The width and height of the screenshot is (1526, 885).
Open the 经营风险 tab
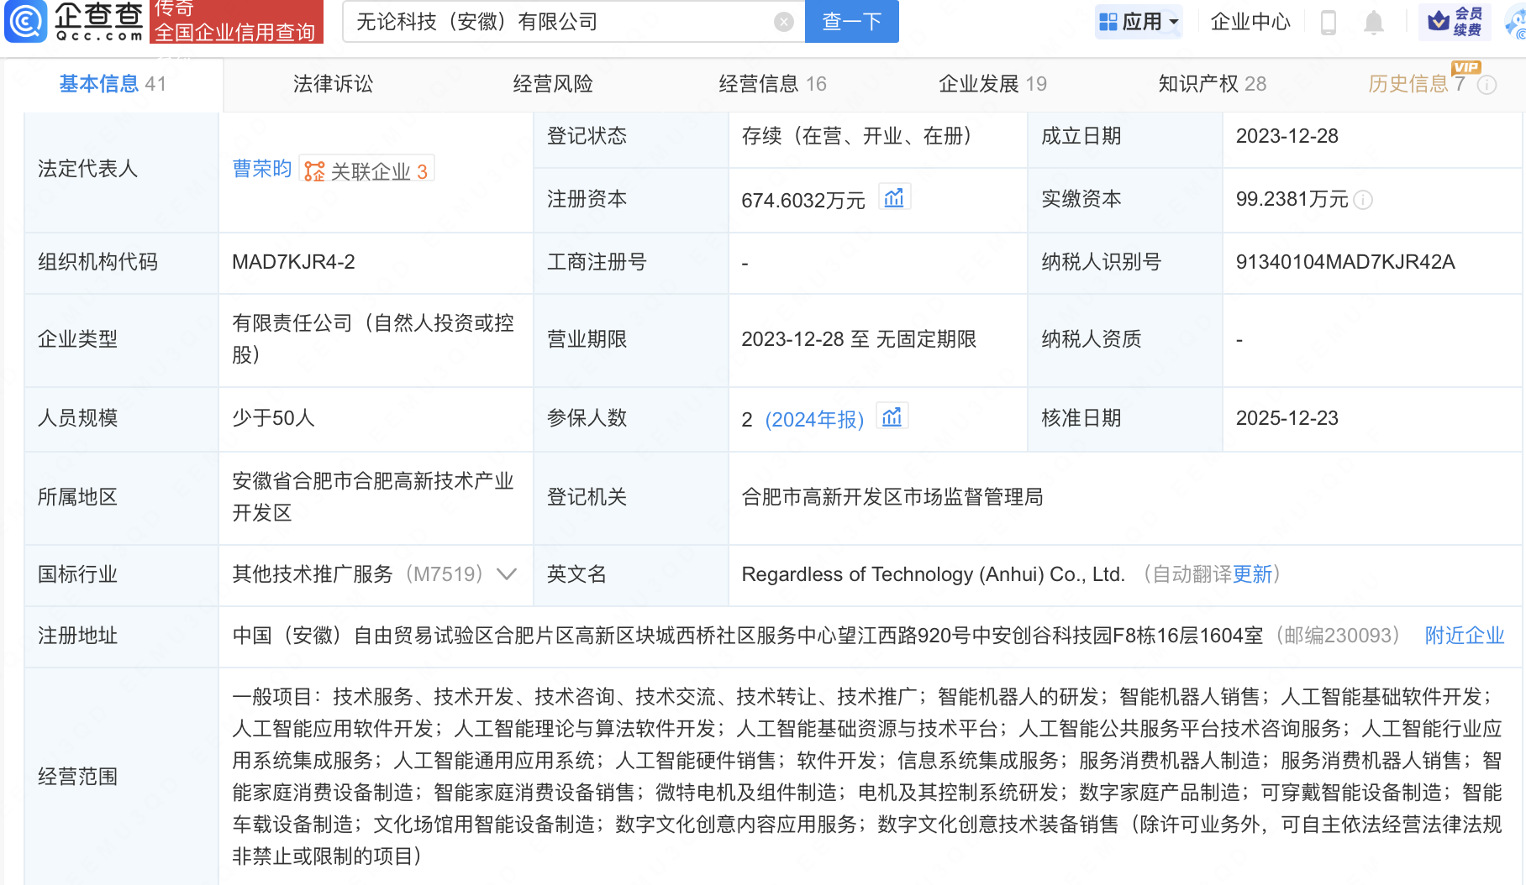[x=552, y=84]
